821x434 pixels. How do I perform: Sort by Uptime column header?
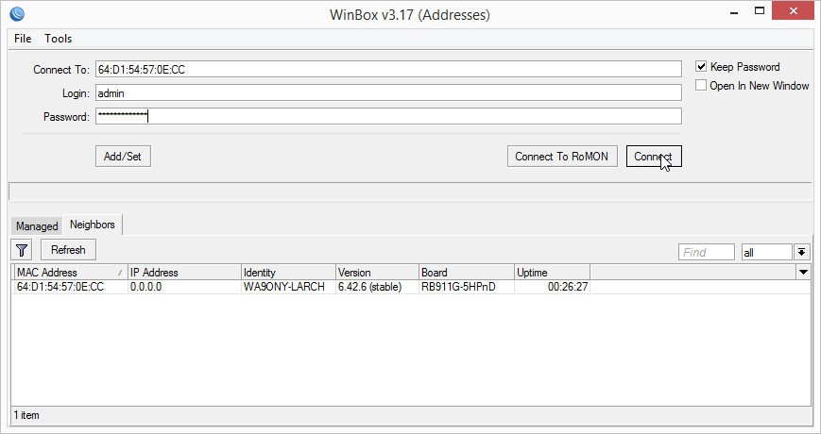[552, 273]
